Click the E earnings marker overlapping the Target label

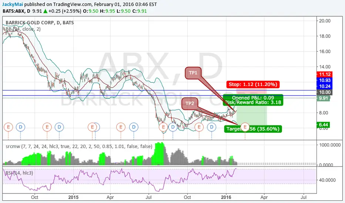(x=245, y=127)
